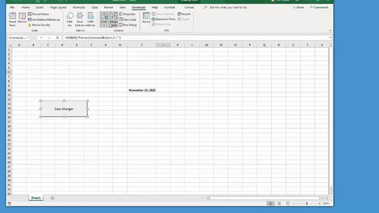Click the formula bar Enter checkmark icon
Screen dimensions: 379x213
click(x=49, y=38)
